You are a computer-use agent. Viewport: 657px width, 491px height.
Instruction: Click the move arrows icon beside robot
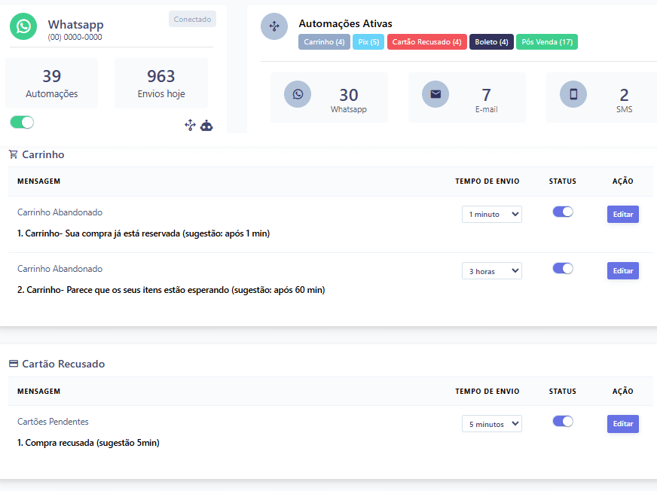coord(191,125)
